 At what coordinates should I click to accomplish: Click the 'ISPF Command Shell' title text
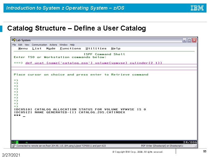104,54
